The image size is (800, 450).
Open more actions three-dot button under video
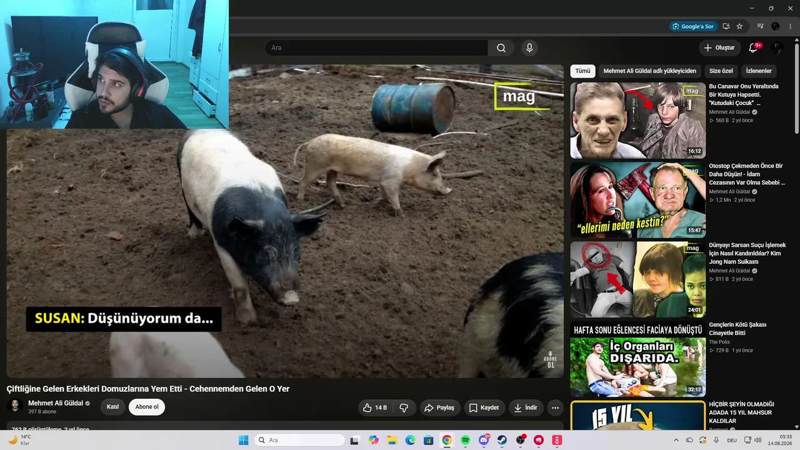[555, 407]
